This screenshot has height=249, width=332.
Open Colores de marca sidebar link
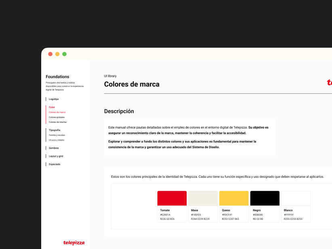(x=57, y=112)
